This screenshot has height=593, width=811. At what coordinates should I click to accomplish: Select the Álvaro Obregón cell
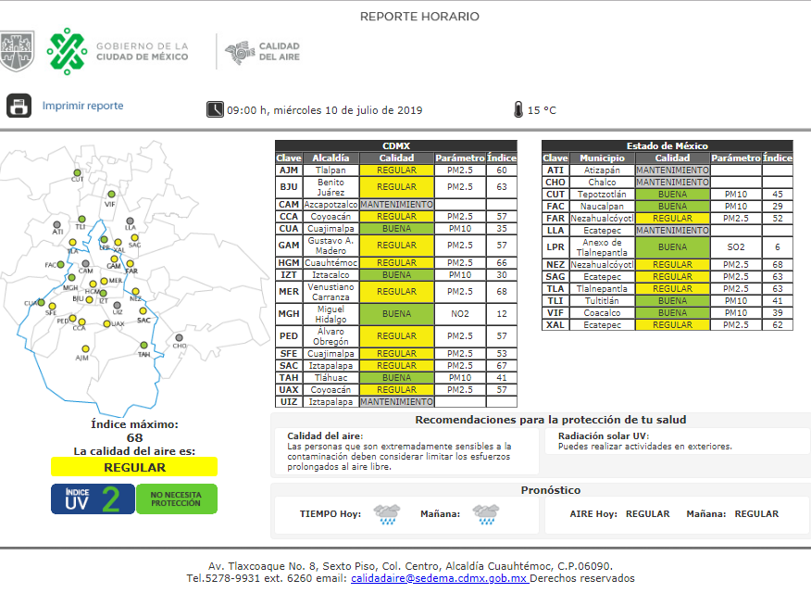(x=331, y=336)
